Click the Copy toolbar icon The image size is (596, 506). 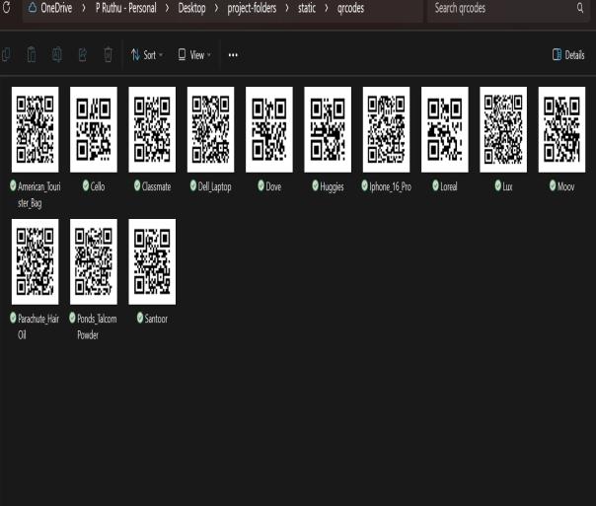click(x=6, y=54)
